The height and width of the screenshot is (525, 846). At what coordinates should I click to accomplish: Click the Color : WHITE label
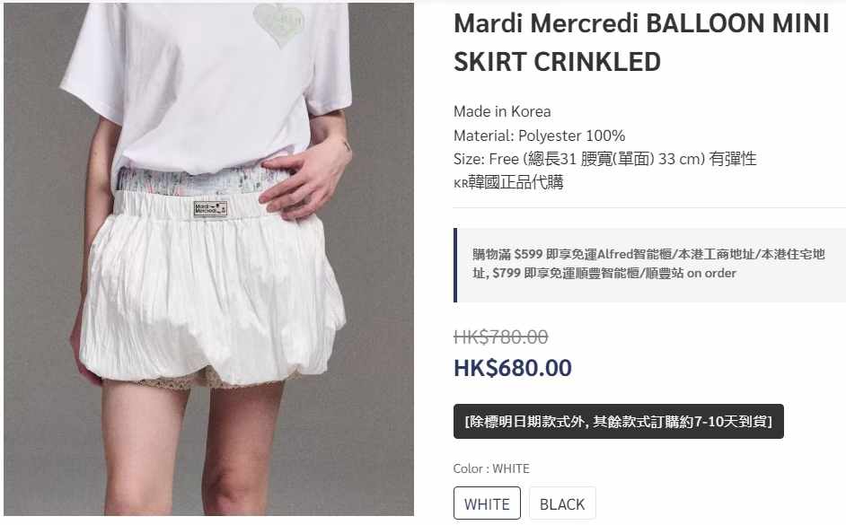tap(491, 468)
